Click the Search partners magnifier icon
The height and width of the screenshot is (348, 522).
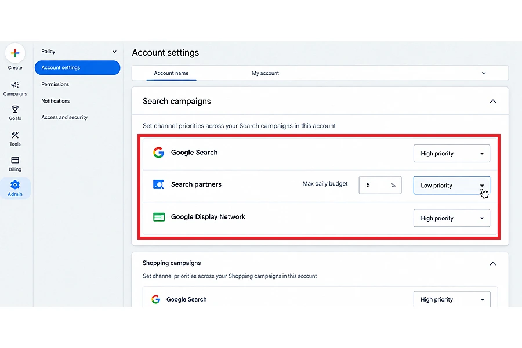(x=158, y=184)
